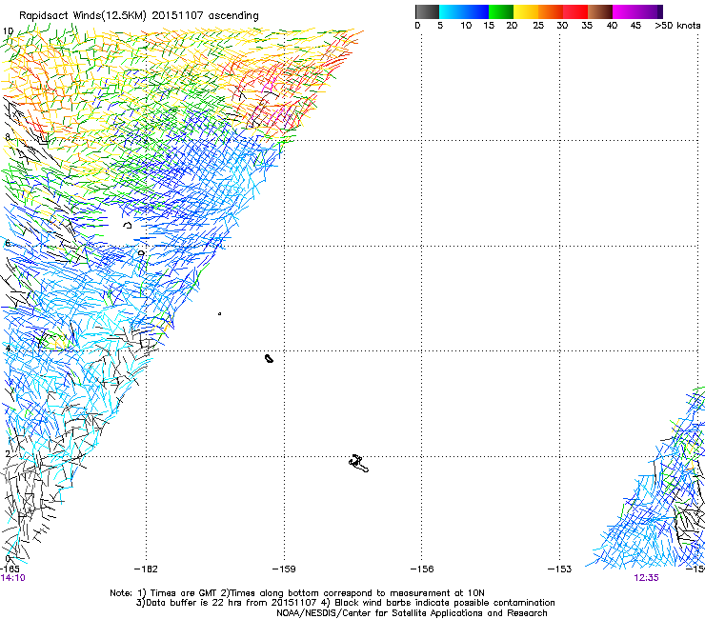This screenshot has width=705, height=619.
Task: Click the magenta-purple 40-50 knots legend swatch
Action: (x=637, y=11)
